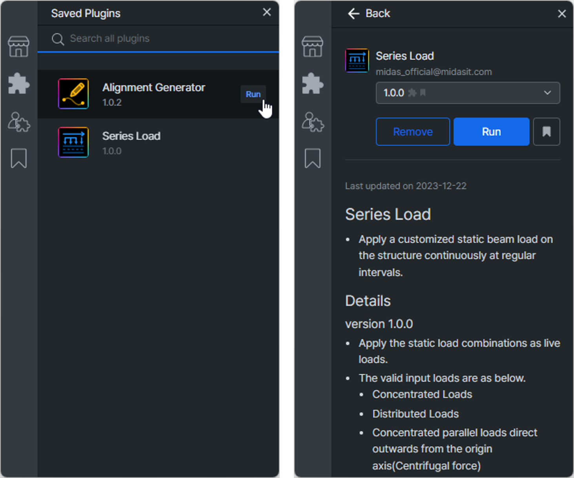Viewport: 574px width, 478px height.
Task: Select puzzle piece plugins icon in Saved Plugins sidebar
Action: coord(18,83)
